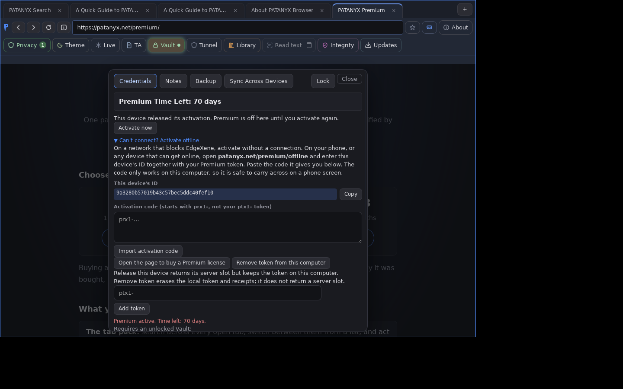Close the second Quick Guide tab
This screenshot has height=389, width=623.
(235, 10)
